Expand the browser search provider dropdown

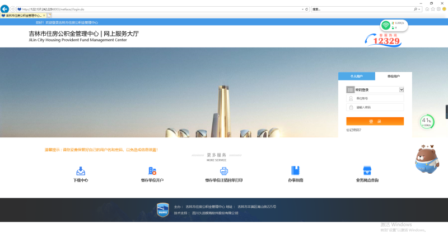point(419,9)
